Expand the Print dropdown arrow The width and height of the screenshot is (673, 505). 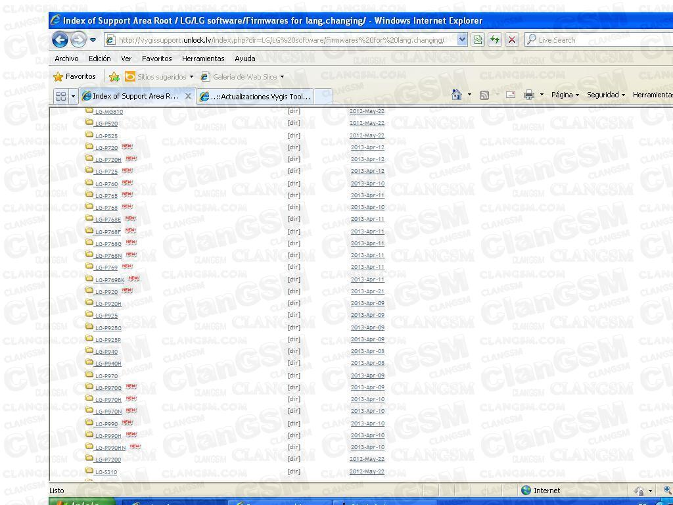click(x=542, y=95)
